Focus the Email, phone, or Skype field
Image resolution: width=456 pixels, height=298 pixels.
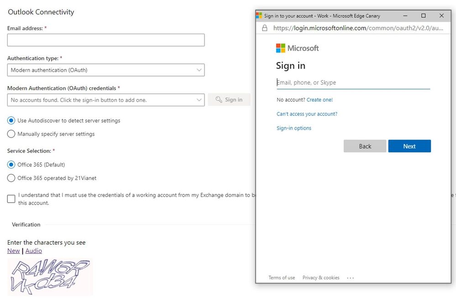pos(353,82)
